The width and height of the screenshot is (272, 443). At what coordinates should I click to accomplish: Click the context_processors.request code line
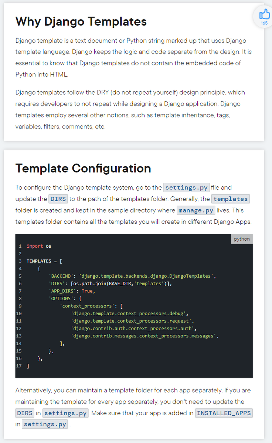pos(132,321)
